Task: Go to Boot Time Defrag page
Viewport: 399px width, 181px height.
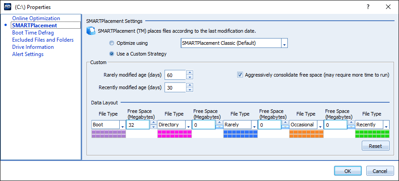Action: 33,33
